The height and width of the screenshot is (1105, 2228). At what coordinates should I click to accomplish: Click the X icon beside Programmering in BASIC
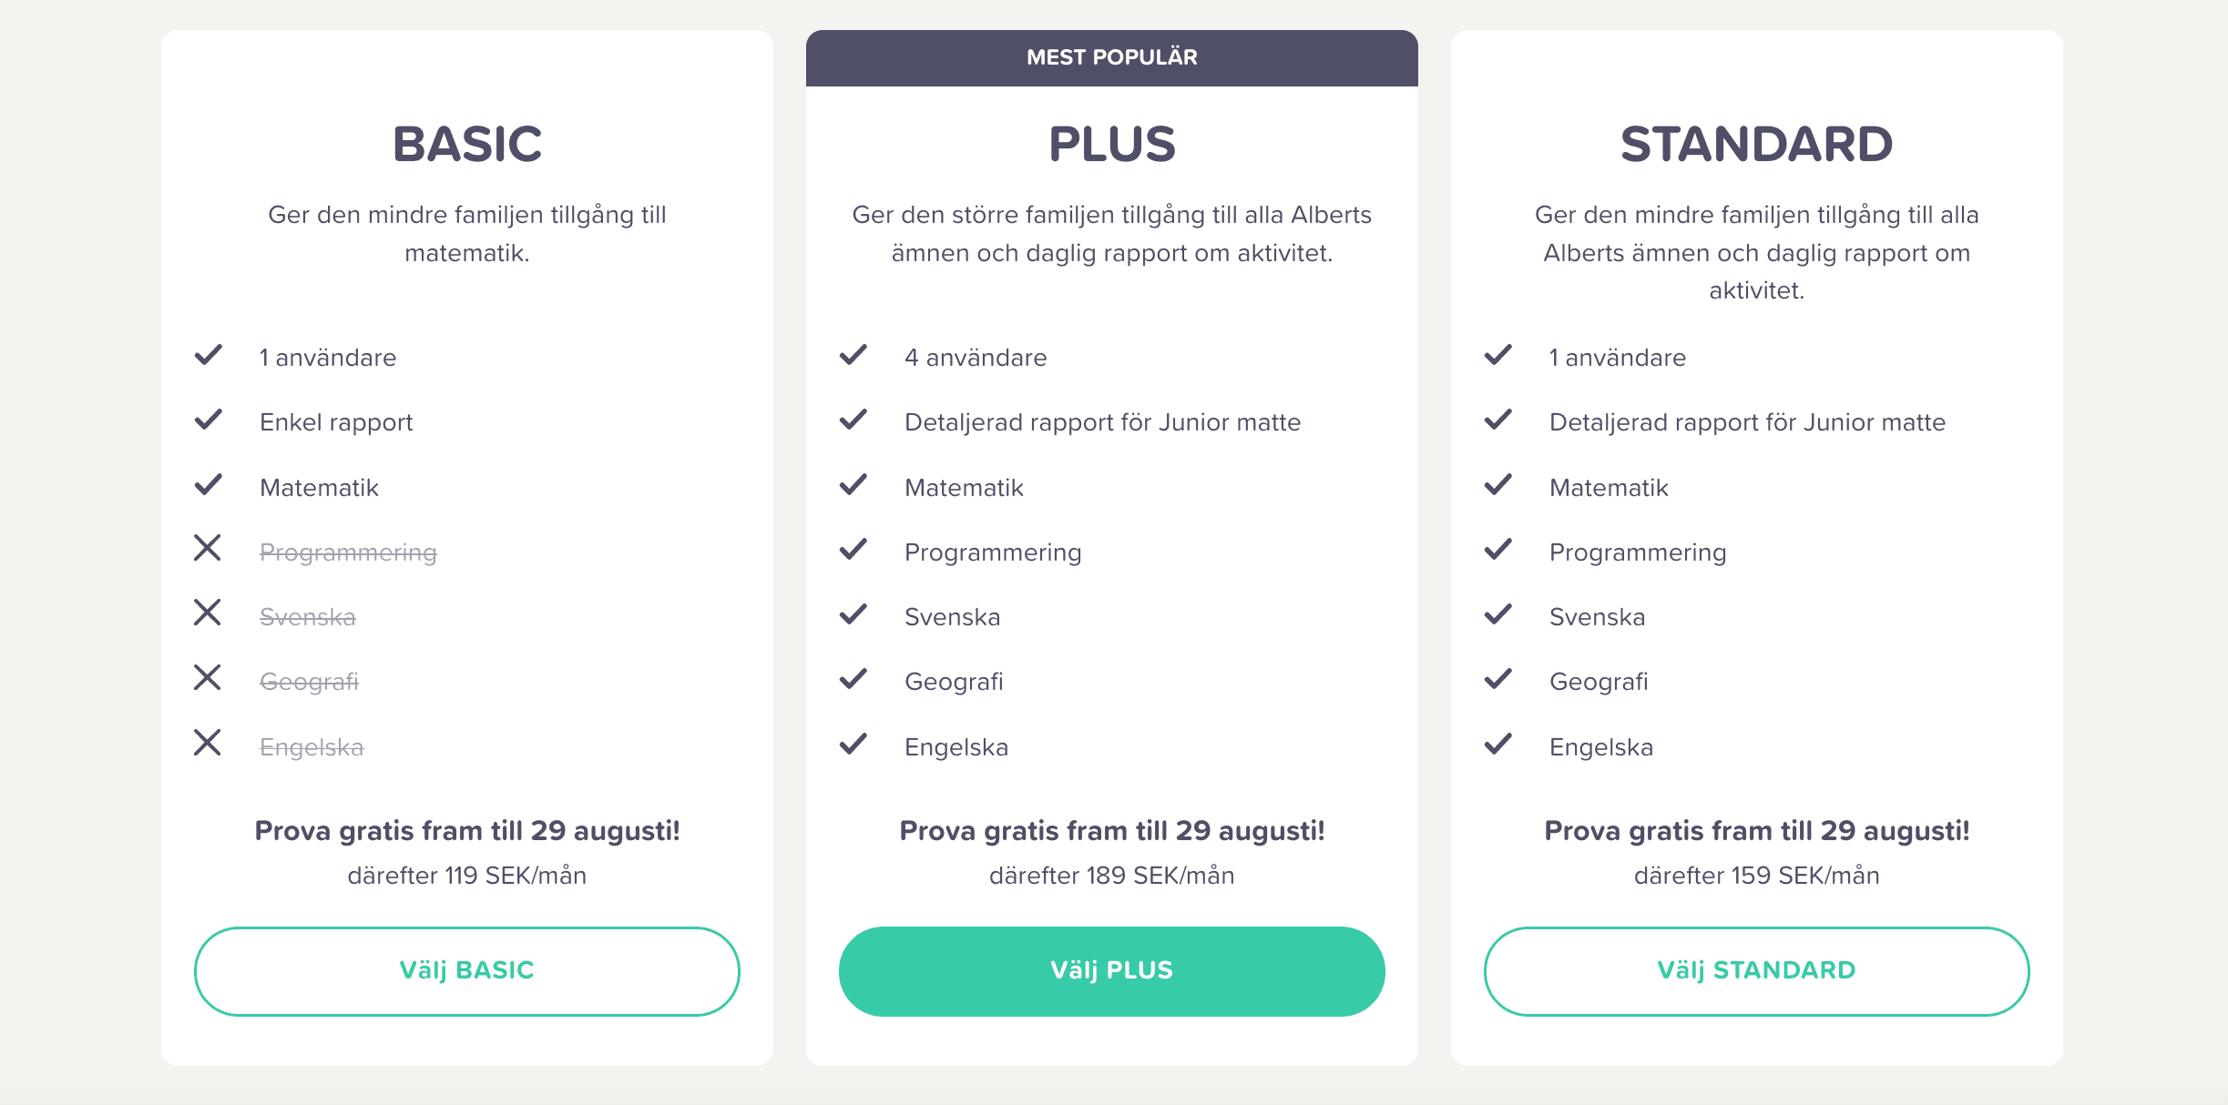(x=208, y=548)
